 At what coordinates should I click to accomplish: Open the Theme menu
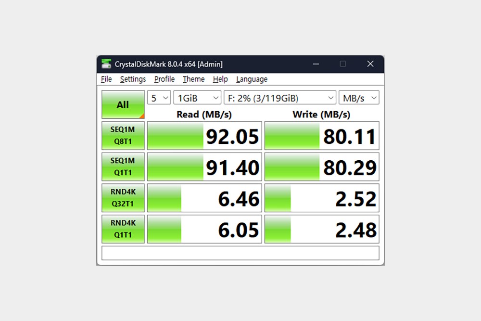pos(193,79)
